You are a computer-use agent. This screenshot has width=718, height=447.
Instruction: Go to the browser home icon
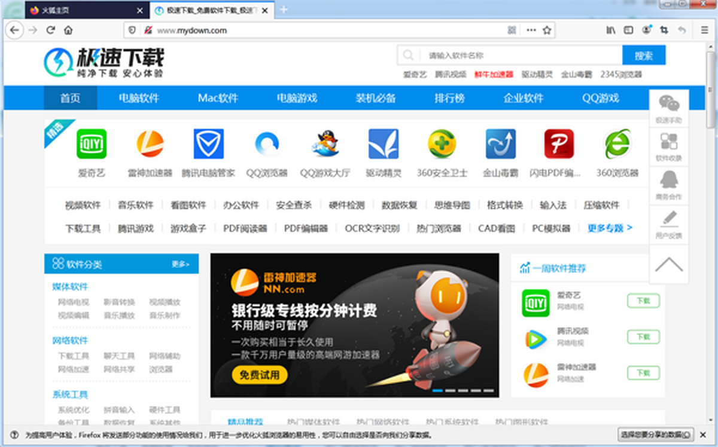tap(68, 30)
